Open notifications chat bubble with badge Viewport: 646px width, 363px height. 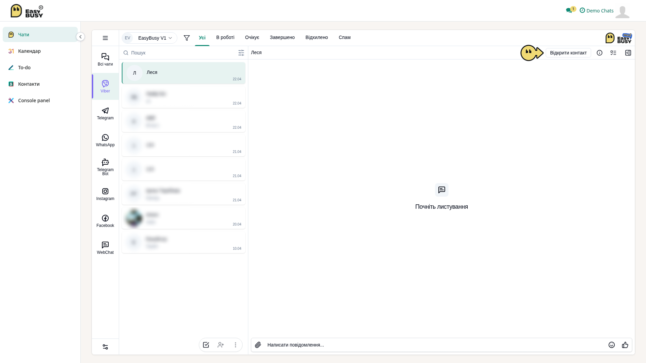[x=571, y=10]
